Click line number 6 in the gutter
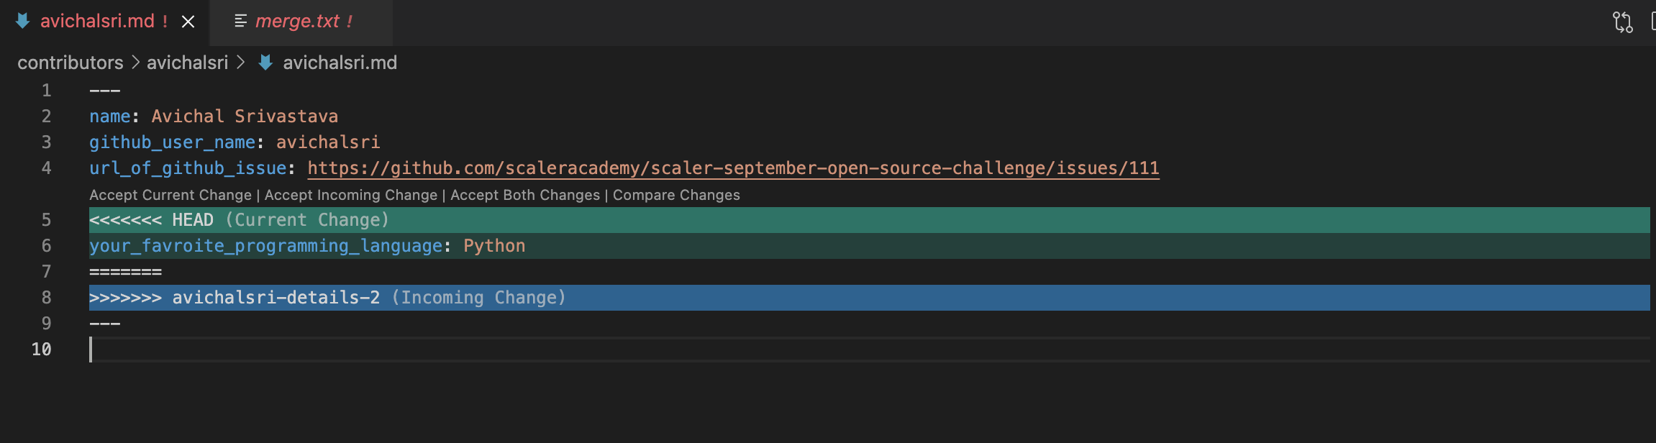The height and width of the screenshot is (443, 1656). tap(46, 246)
